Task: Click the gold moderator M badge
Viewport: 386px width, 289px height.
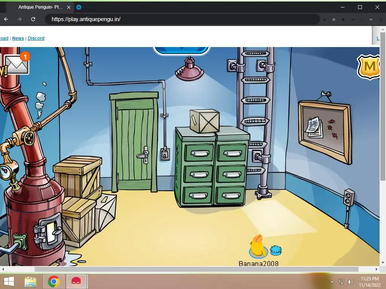Action: (369, 67)
